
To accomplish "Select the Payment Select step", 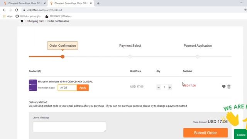I will pos(130,46).
